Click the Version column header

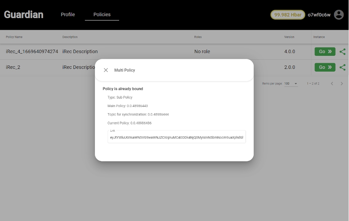coord(289,37)
